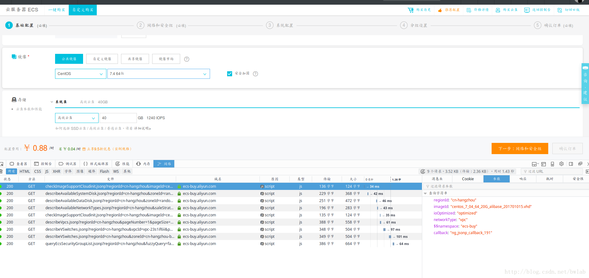Image resolution: width=589 pixels, height=278 pixels.
Task: Open 推荐配置 thumbs-up link
Action: [449, 10]
